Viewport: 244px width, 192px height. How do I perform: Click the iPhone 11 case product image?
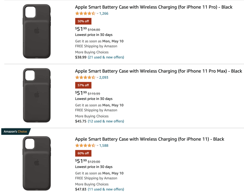click(x=37, y=163)
